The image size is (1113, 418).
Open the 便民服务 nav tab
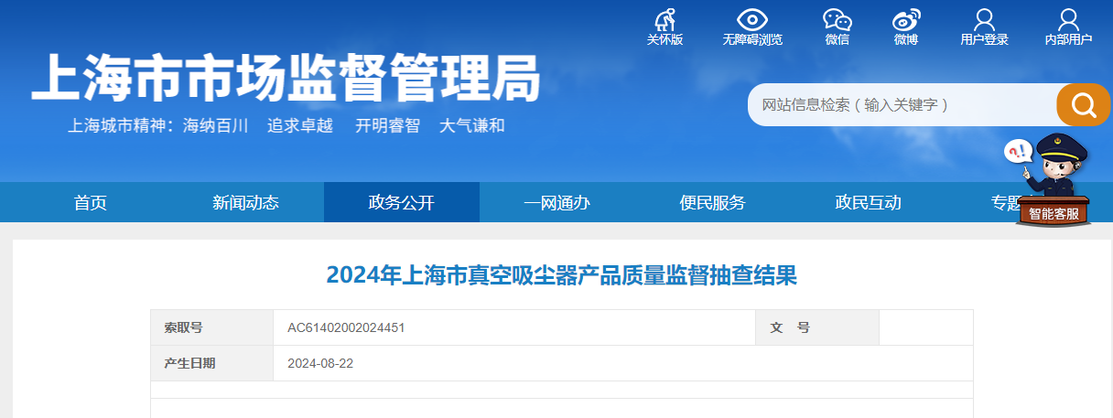coord(712,202)
